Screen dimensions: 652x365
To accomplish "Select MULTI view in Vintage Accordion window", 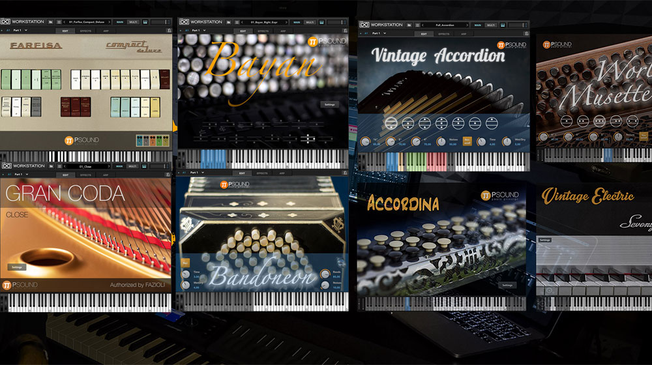I will point(491,25).
